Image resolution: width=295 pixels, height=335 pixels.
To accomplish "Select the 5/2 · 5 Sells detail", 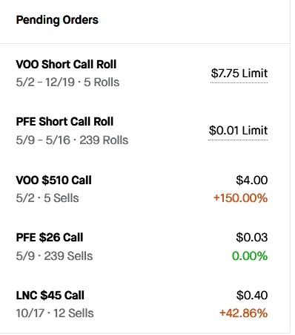I will (x=47, y=198).
